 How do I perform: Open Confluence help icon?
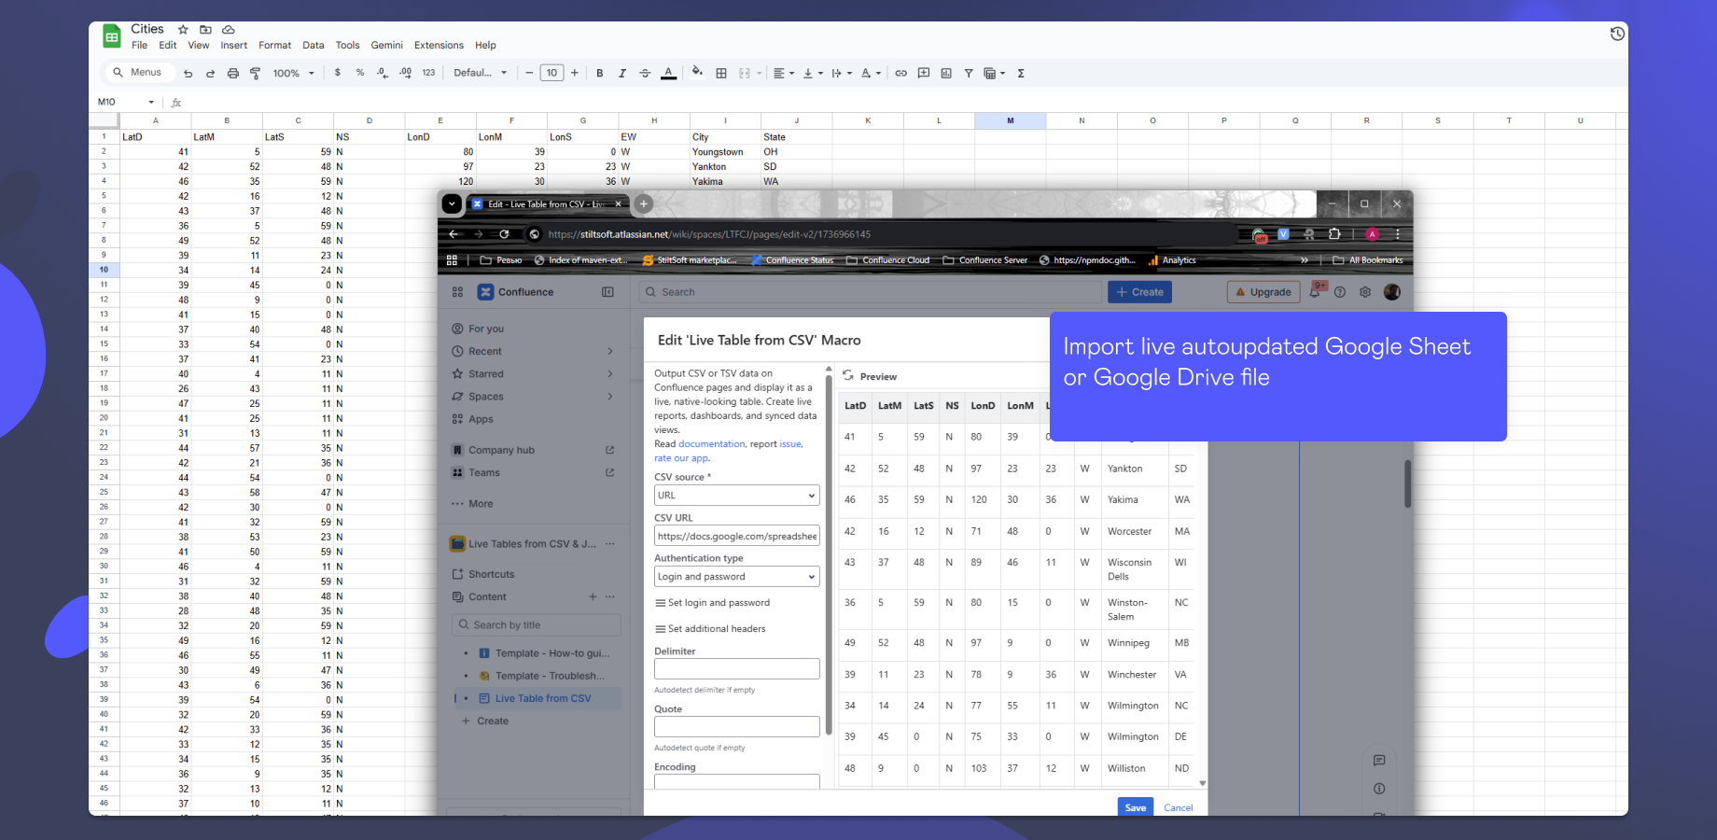coord(1340,292)
